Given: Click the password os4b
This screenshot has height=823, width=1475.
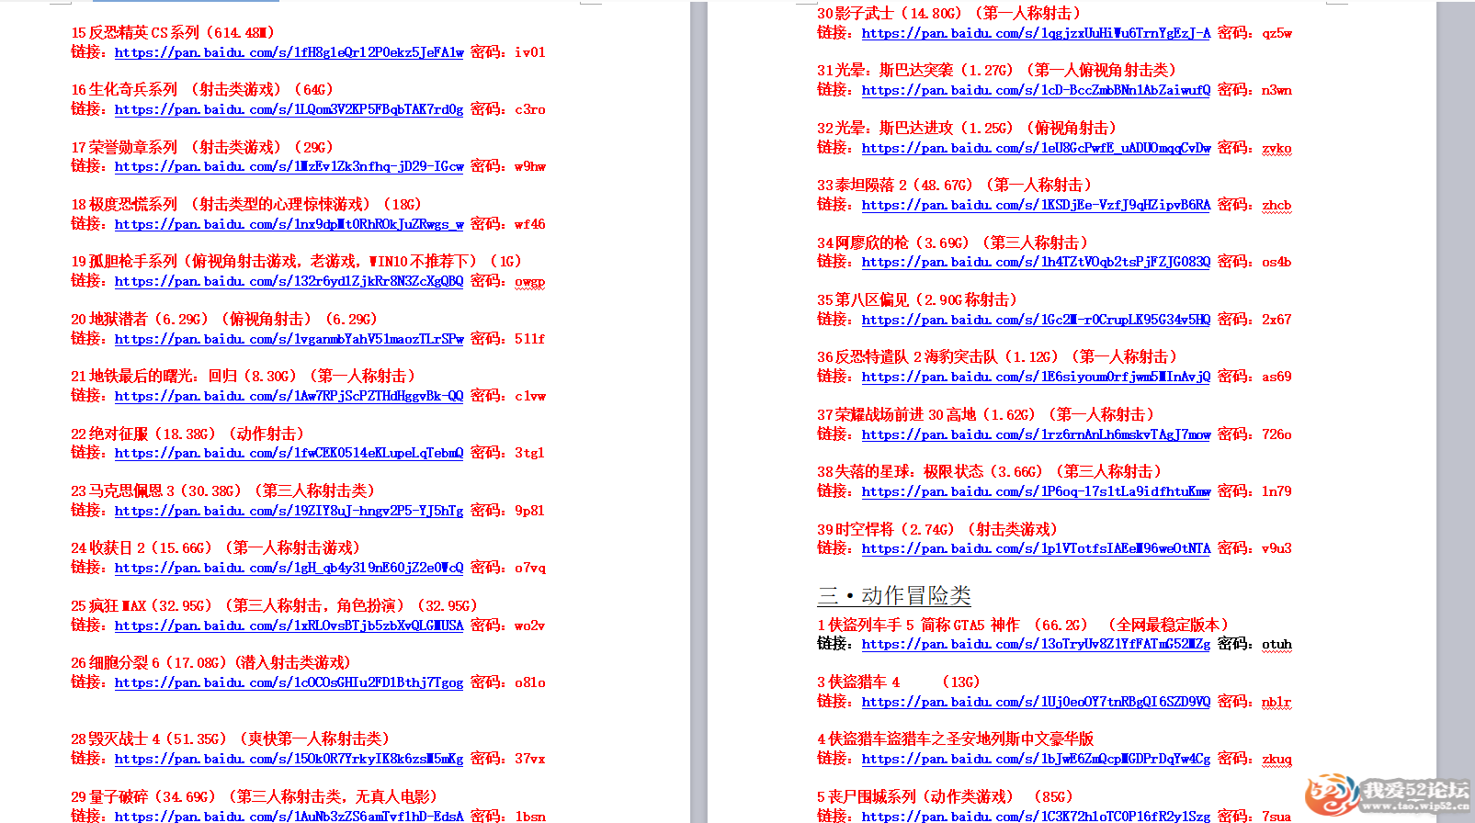Looking at the screenshot, I should (x=1276, y=262).
